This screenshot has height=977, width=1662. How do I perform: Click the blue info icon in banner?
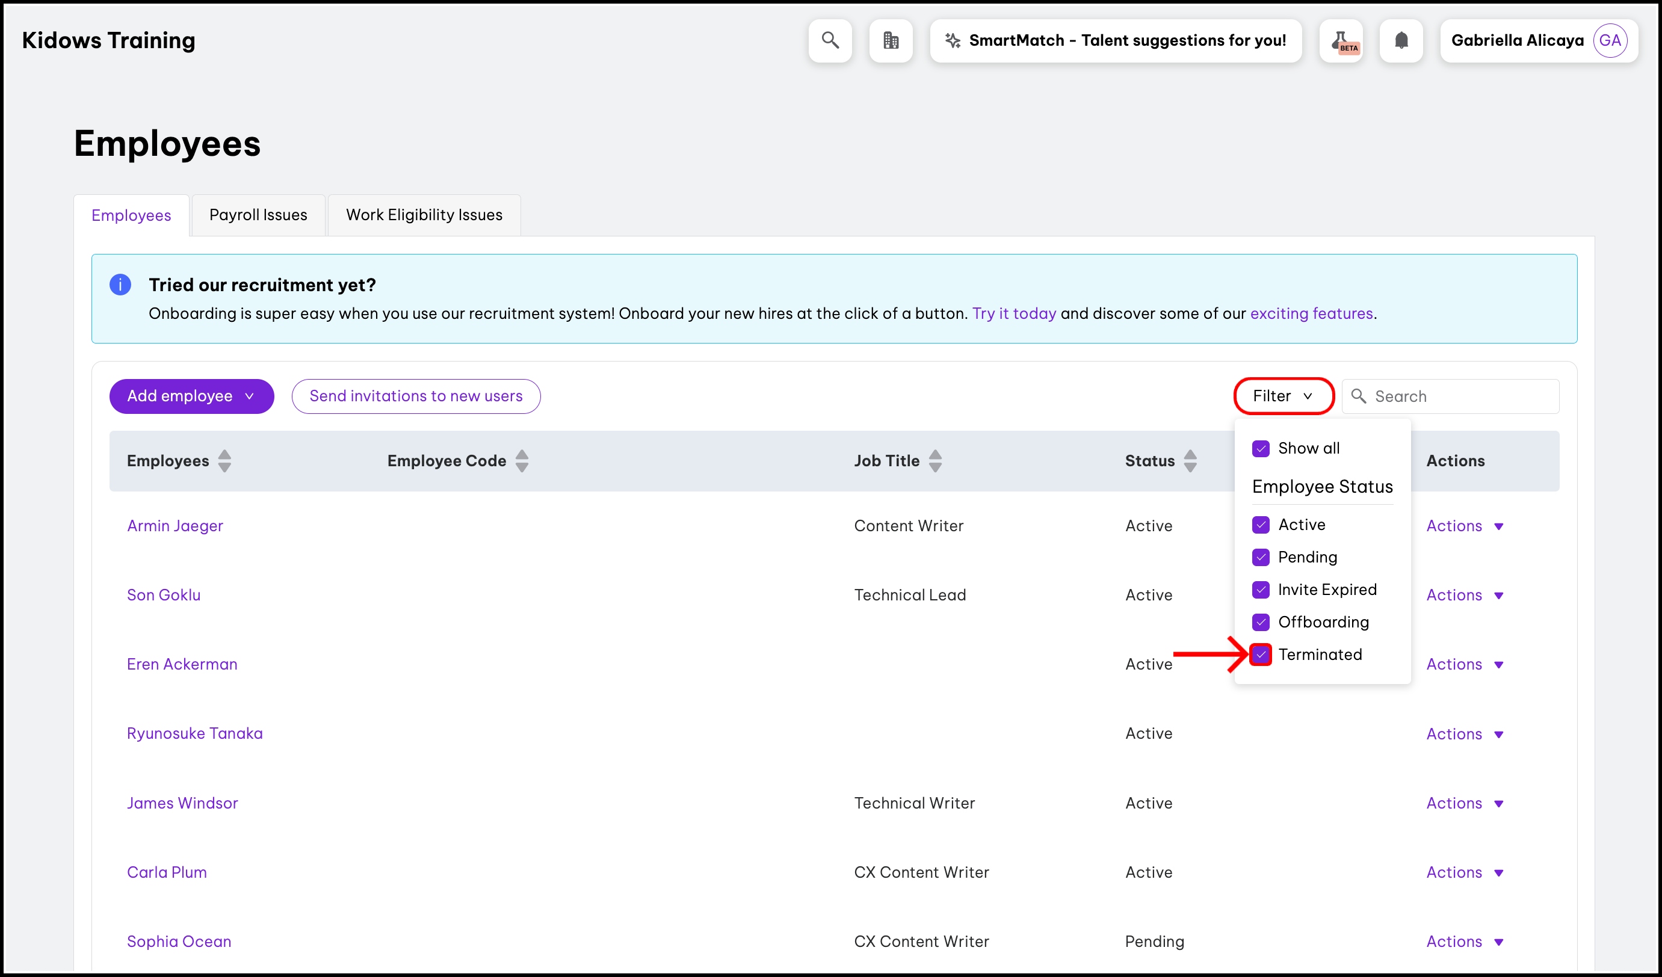pos(120,285)
